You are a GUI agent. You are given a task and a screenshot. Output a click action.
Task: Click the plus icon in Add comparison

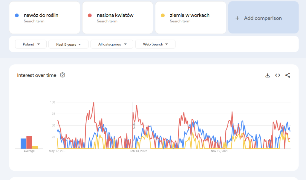coord(237,18)
